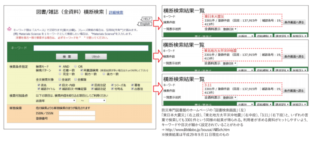Tick the 全選択 select-all checkbox
The height and width of the screenshot is (141, 317).
(60, 79)
